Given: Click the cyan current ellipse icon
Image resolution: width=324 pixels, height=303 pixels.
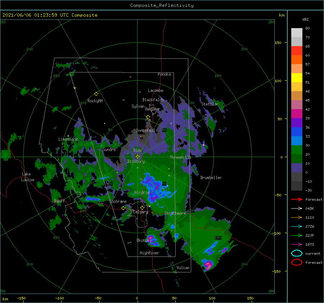Looking at the screenshot, I should pyautogui.click(x=297, y=253).
